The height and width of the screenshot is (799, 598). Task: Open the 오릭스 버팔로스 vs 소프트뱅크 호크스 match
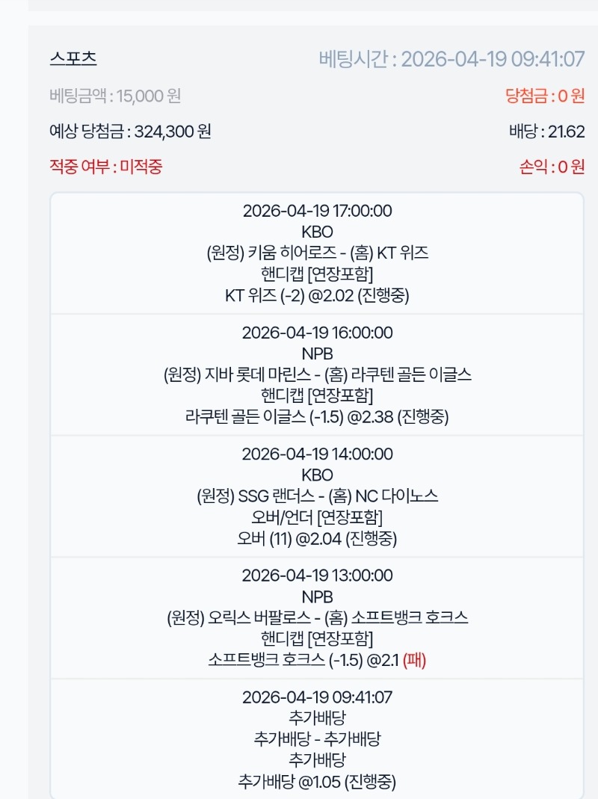(x=317, y=617)
